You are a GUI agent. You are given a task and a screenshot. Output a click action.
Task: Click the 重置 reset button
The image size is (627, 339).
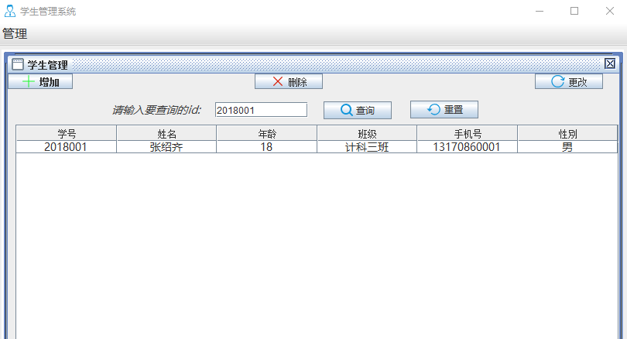coord(444,110)
